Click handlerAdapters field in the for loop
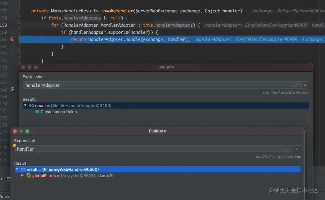This screenshot has width=325, height=200. point(174,25)
